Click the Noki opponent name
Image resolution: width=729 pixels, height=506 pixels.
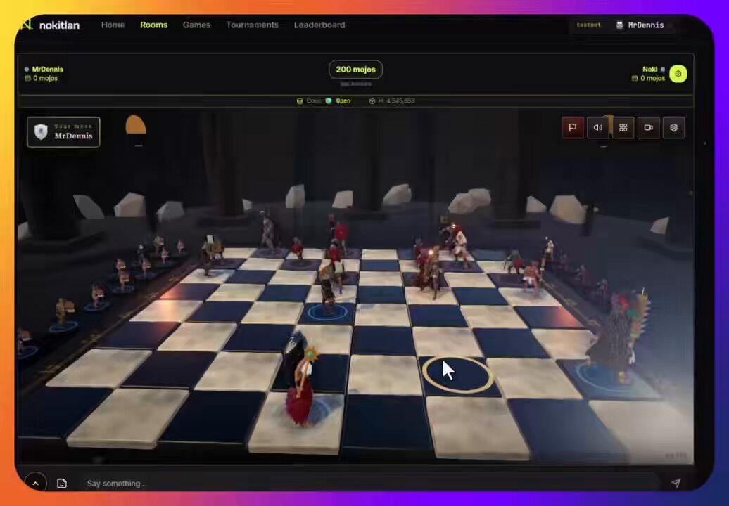650,69
